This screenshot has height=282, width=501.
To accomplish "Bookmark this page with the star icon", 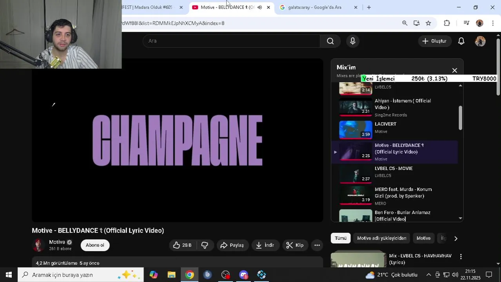I will point(428,23).
